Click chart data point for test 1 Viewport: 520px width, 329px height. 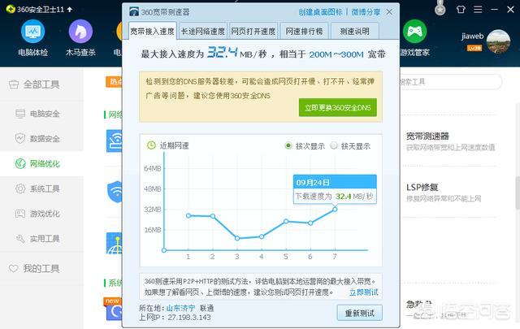[188, 215]
